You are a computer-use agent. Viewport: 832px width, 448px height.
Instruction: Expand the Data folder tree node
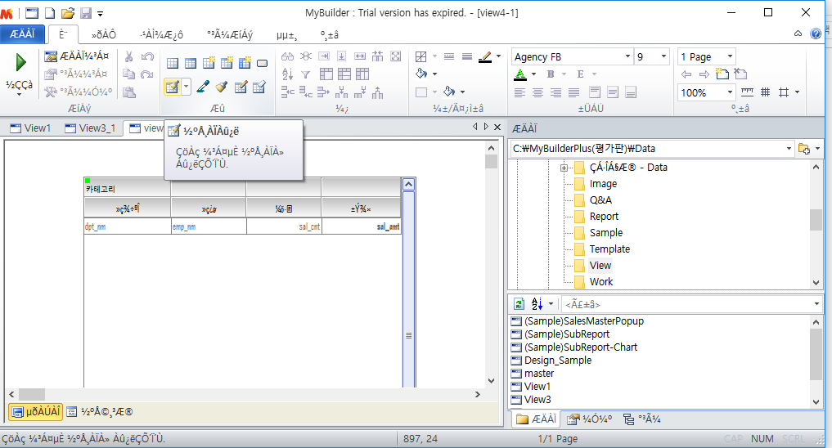[x=564, y=168]
